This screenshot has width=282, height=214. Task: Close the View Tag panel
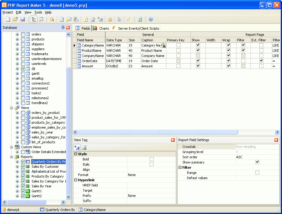pos(173,140)
